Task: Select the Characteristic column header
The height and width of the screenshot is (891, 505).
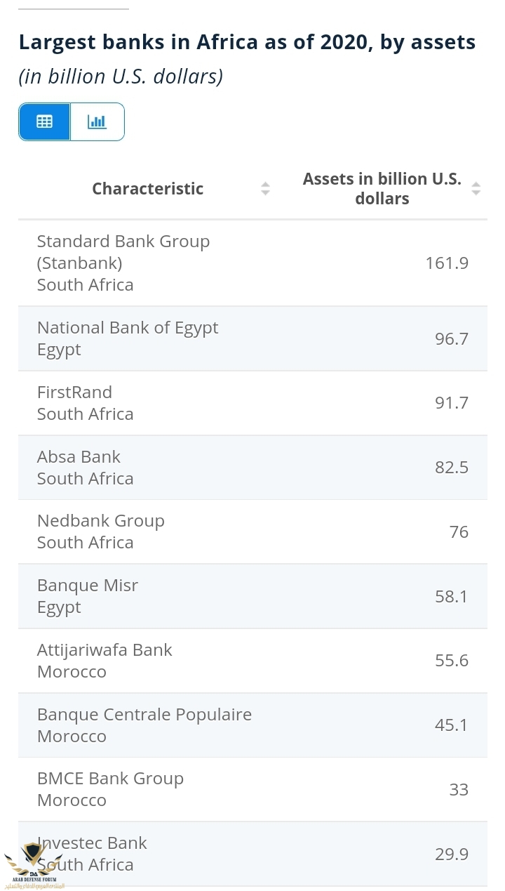Action: point(148,188)
